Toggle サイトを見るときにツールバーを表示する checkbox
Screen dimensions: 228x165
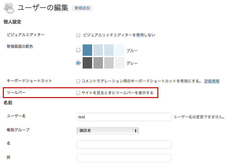tap(78, 93)
